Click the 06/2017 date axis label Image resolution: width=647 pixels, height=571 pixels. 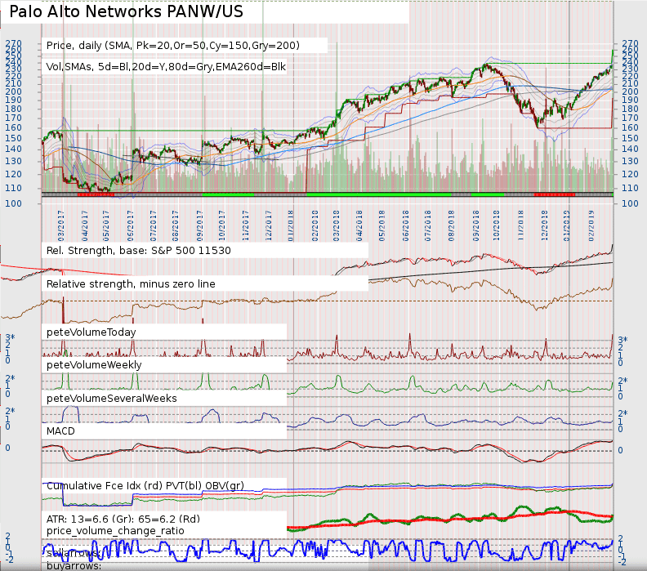[x=131, y=225]
